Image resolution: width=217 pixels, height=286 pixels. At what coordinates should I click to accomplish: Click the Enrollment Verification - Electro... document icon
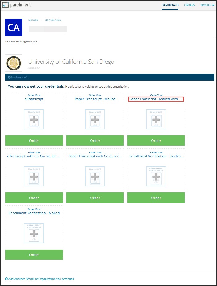click(156, 176)
